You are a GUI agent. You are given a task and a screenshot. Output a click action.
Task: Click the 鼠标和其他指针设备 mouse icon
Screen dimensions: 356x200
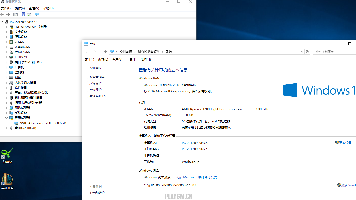coord(11,98)
